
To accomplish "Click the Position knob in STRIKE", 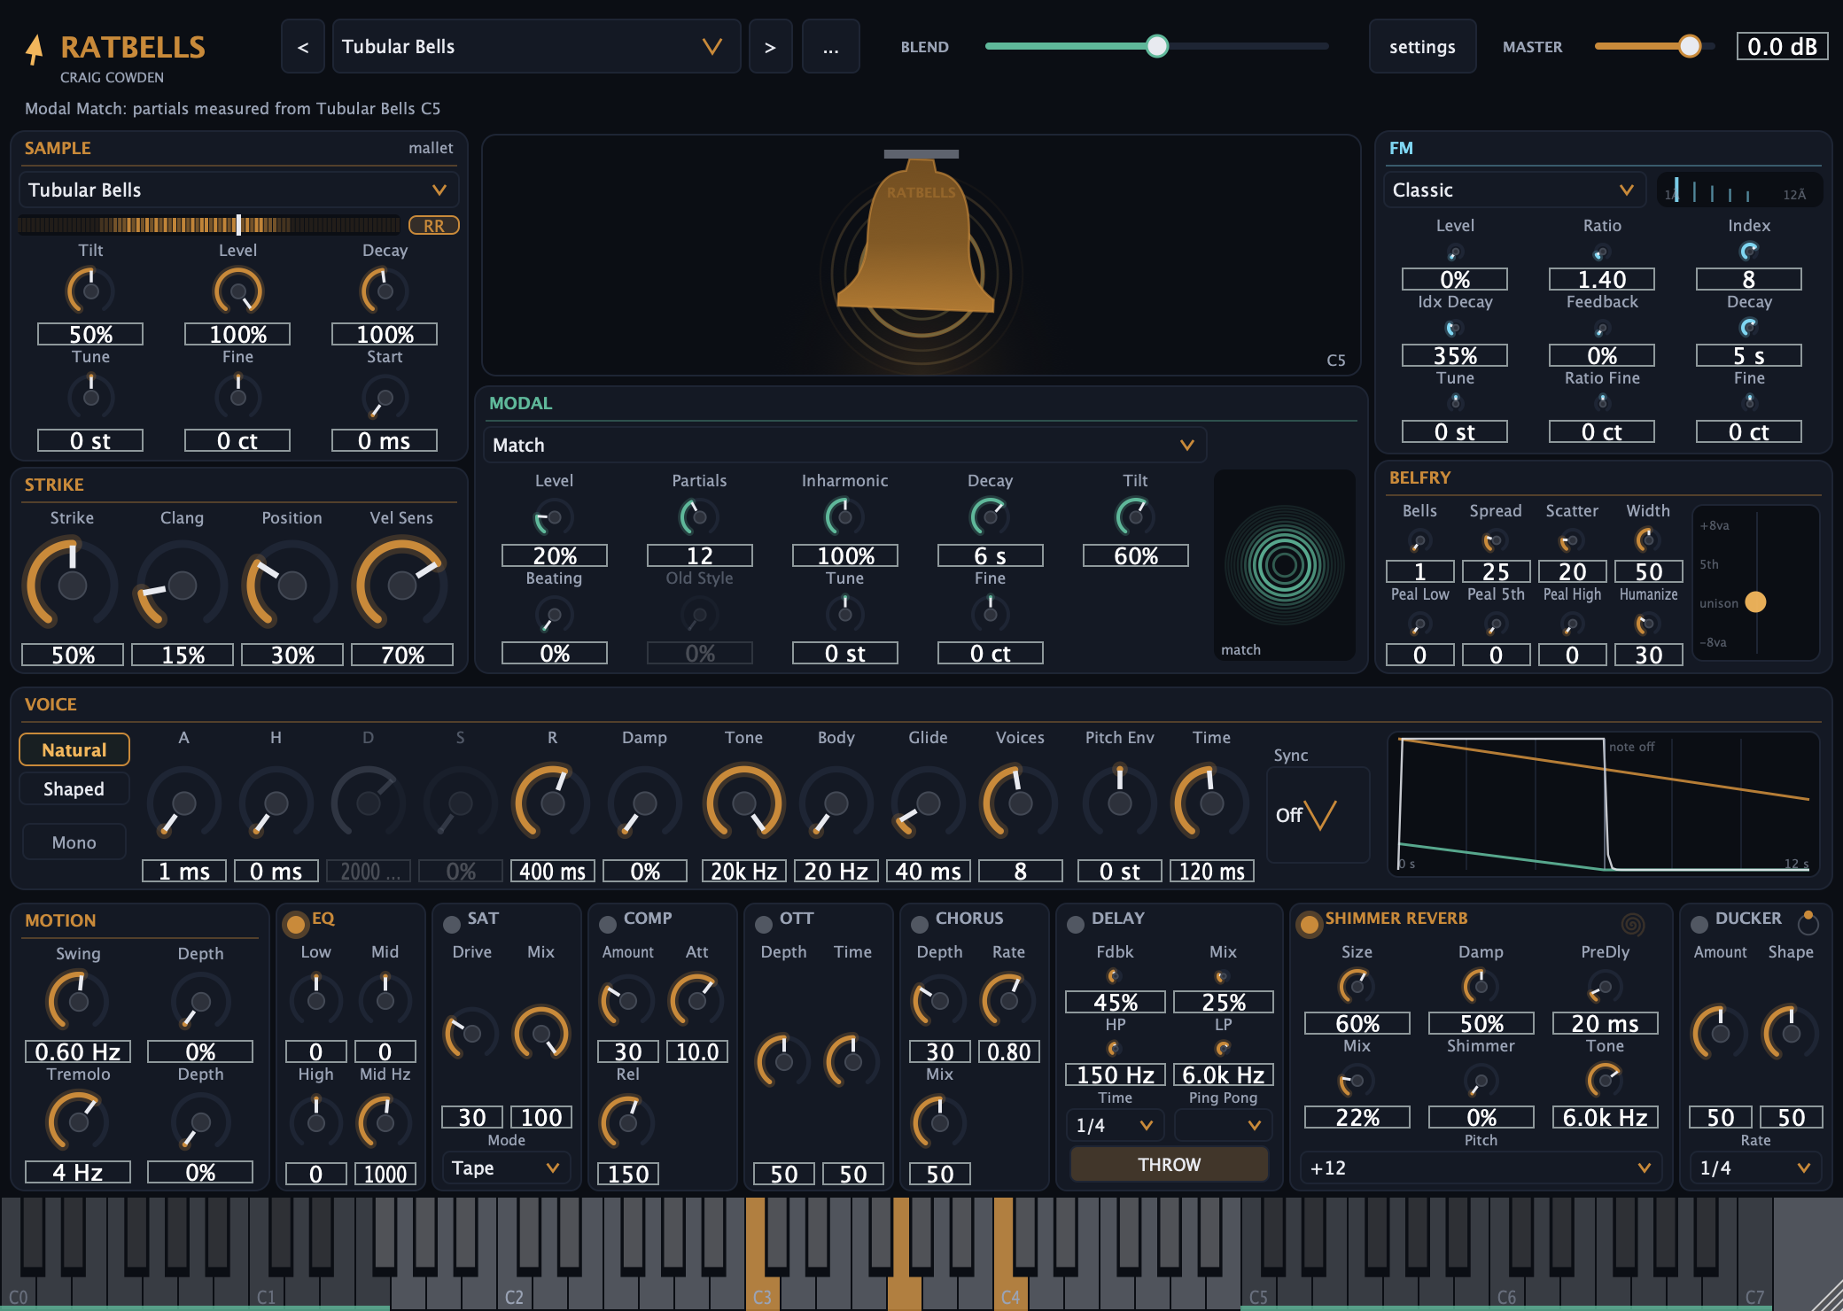I will tap(292, 585).
